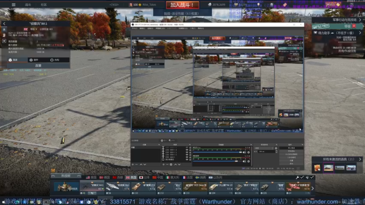Lock the first text source in the OBS sources list
Image resolution: width=365 pixels, height=205 pixels.
190,147
